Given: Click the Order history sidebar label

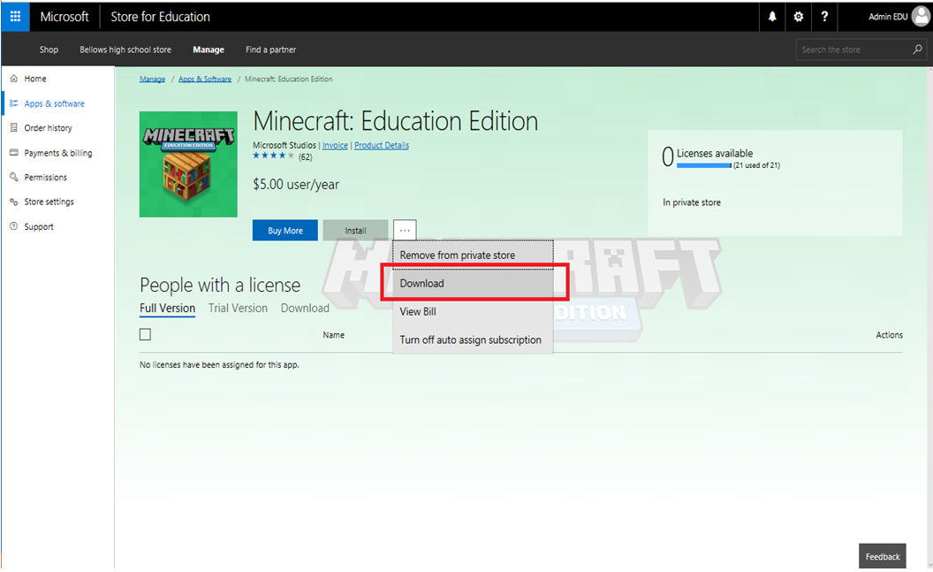Looking at the screenshot, I should pos(49,128).
